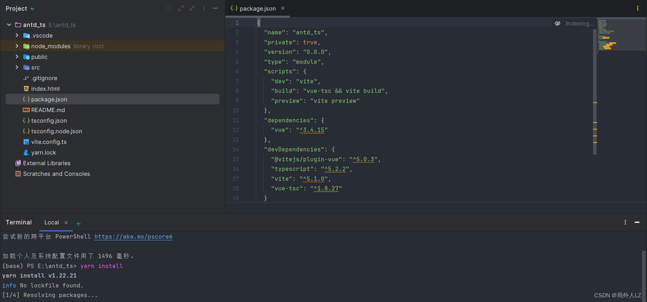Toggle the inspections eye icon
Screen dimensions: 647x302
pos(557,23)
